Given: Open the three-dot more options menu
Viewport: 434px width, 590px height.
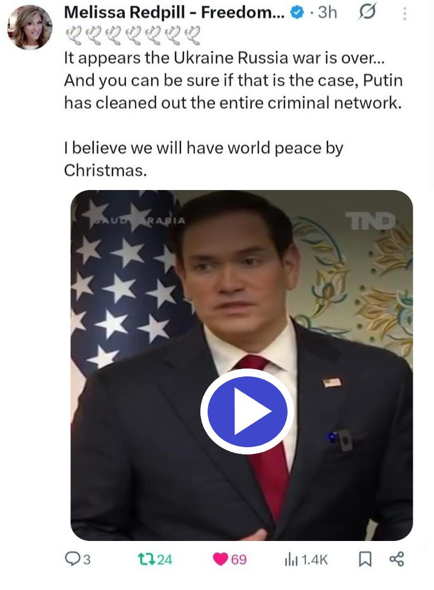Looking at the screenshot, I should (x=404, y=13).
